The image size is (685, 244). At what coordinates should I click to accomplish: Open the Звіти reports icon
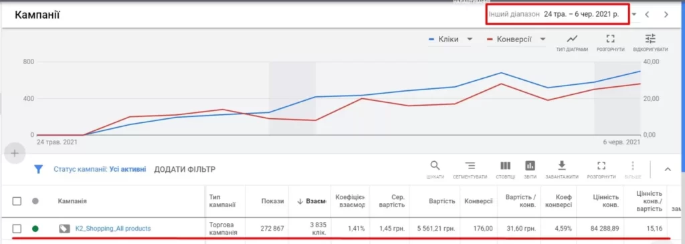(x=530, y=166)
